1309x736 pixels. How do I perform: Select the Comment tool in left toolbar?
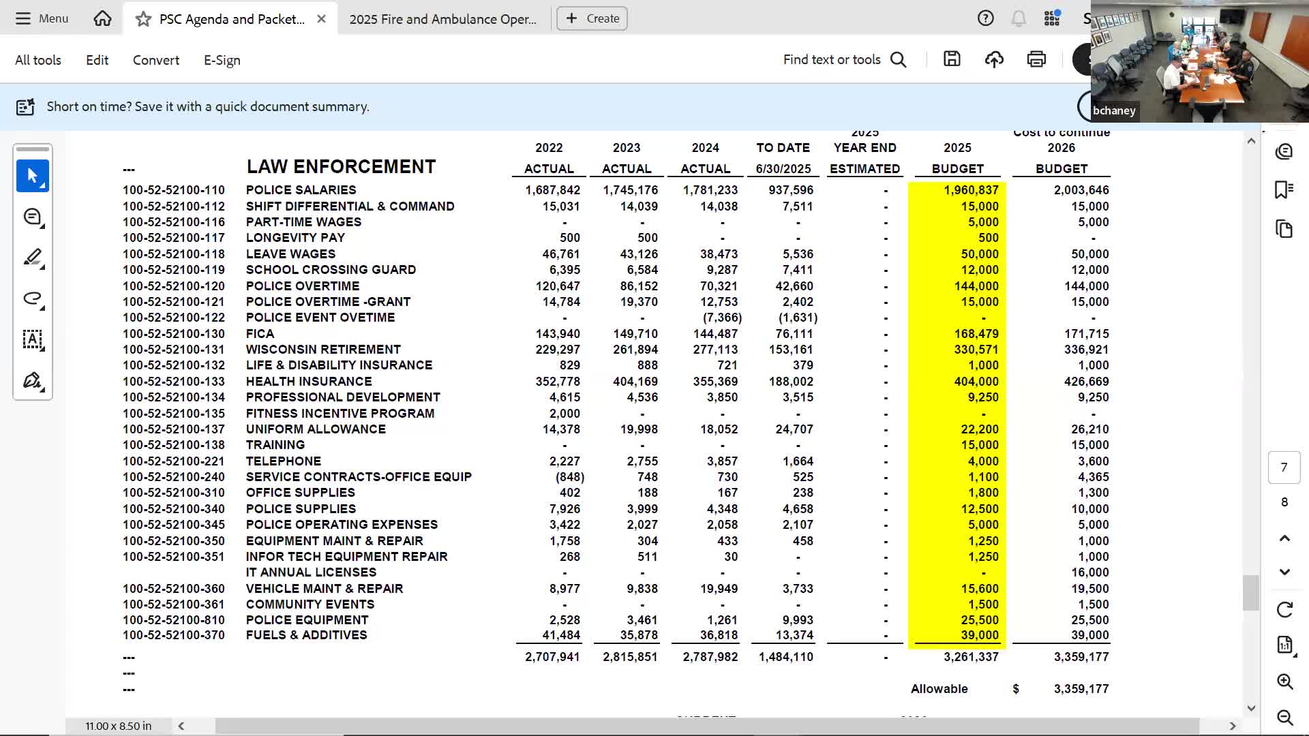pyautogui.click(x=32, y=216)
